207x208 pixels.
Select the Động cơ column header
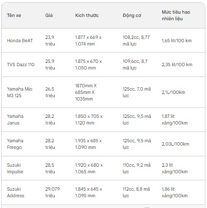(x=132, y=15)
